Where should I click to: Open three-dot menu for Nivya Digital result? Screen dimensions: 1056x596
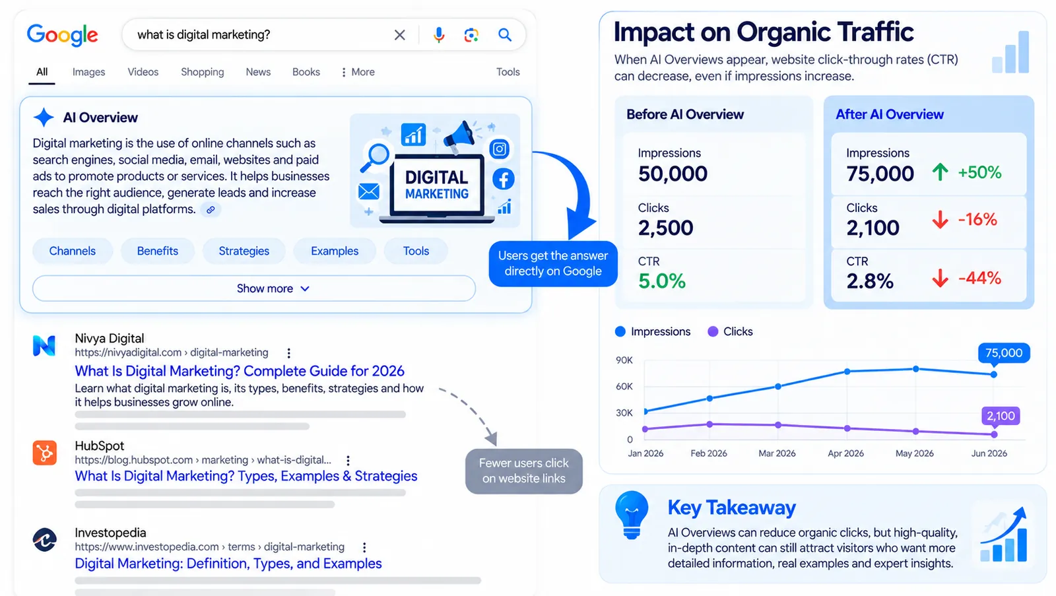288,353
